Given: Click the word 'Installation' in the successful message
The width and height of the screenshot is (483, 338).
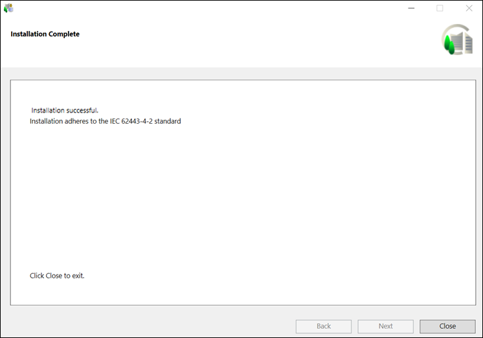Looking at the screenshot, I should point(48,110).
